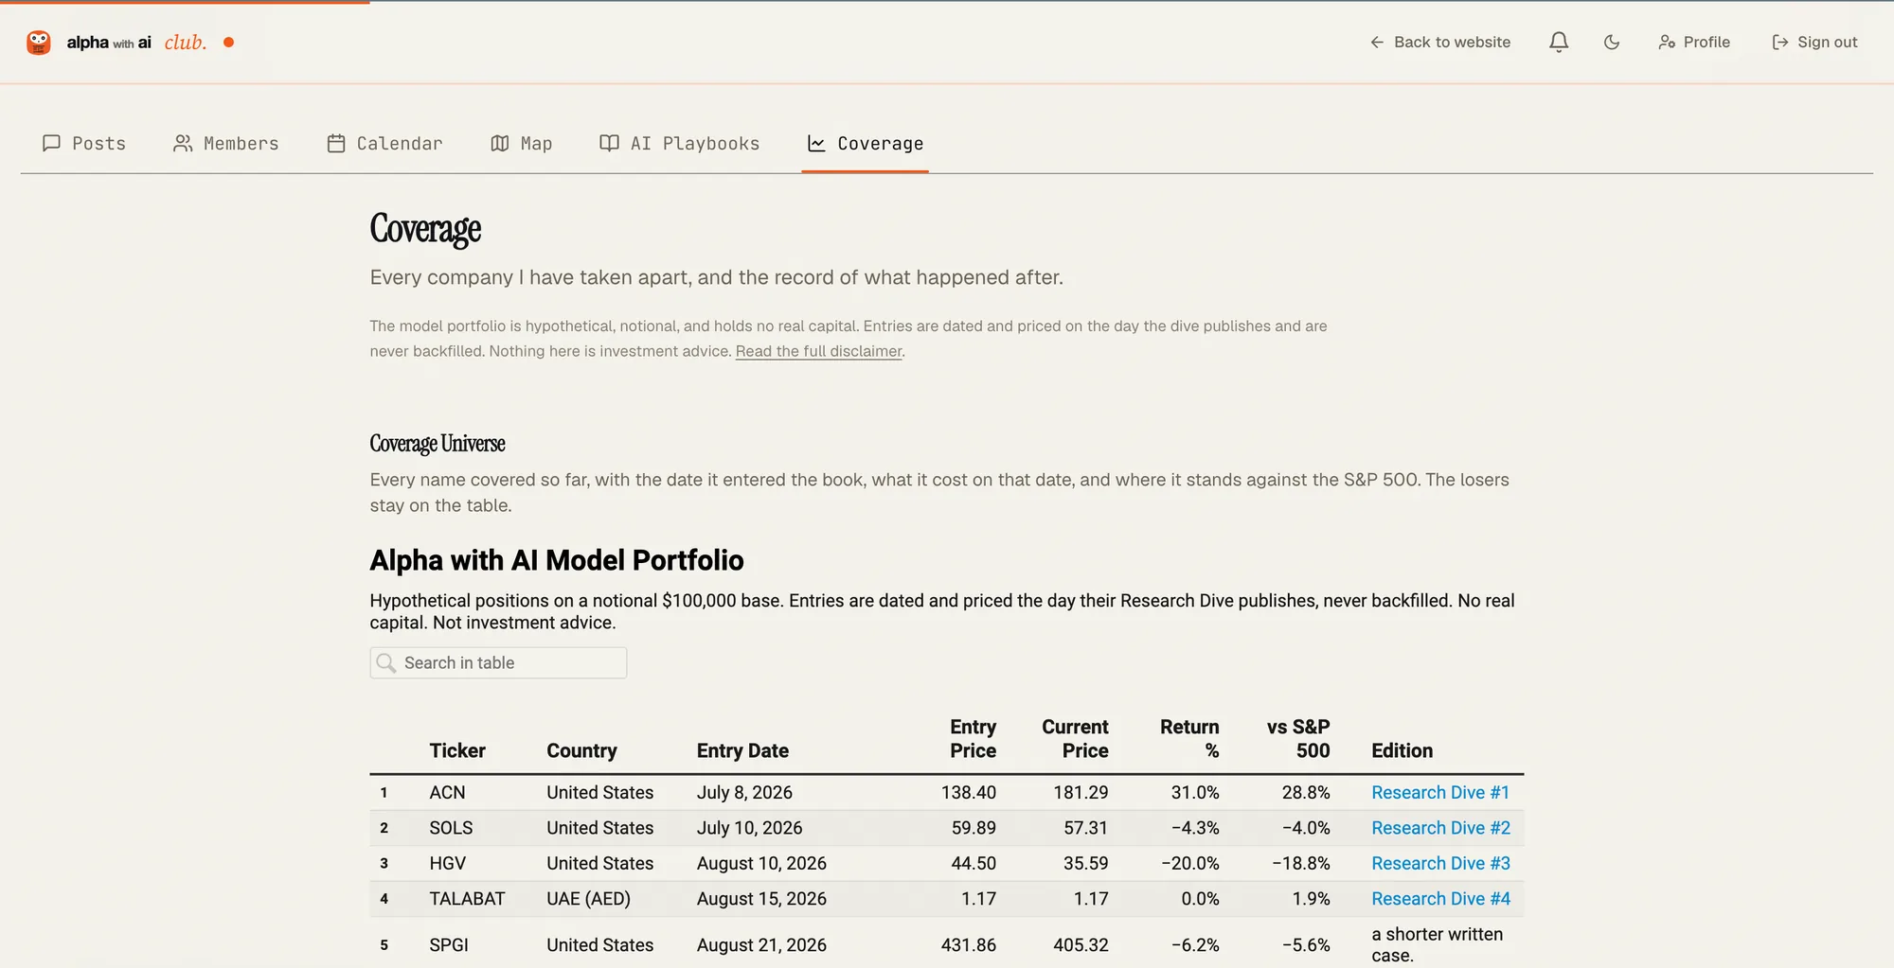
Task: Toggle dark mode moon icon
Action: pyautogui.click(x=1612, y=42)
